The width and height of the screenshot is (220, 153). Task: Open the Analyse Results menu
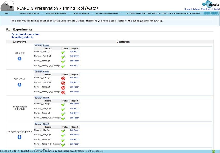(x=81, y=13)
